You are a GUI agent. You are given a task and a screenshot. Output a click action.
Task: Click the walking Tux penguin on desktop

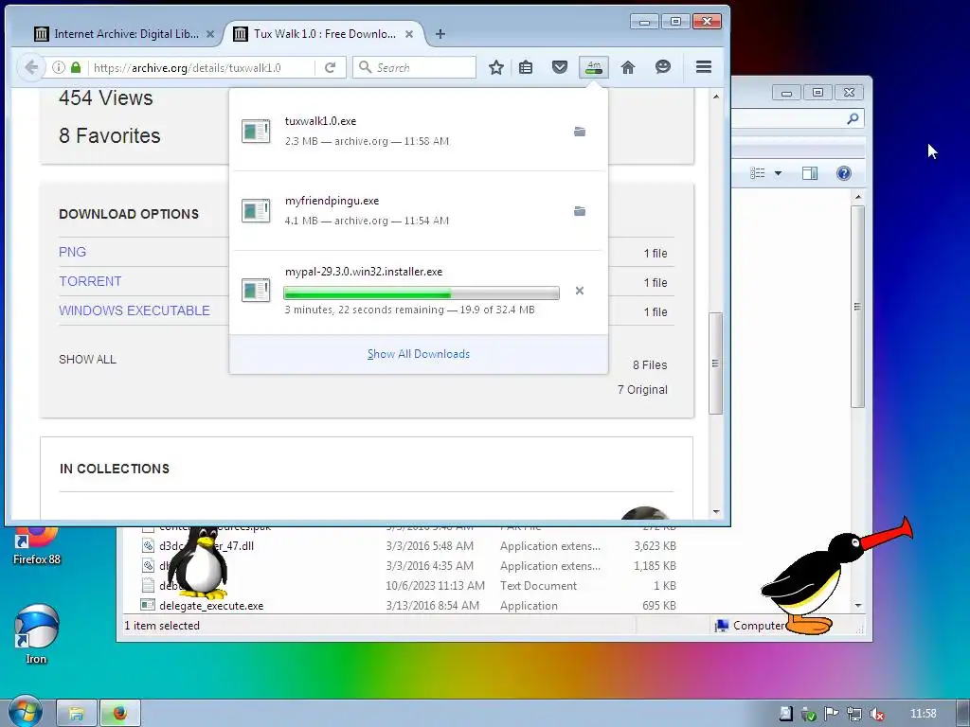point(198,562)
